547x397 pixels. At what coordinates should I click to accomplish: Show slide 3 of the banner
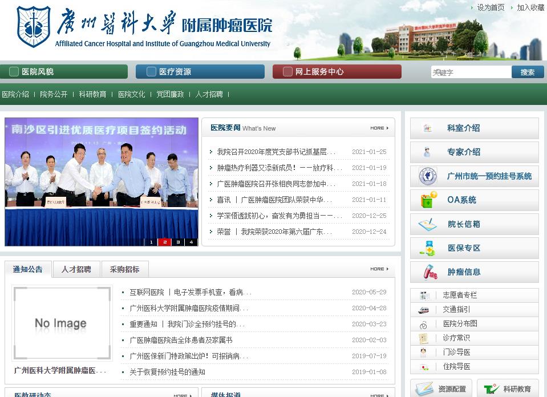pos(178,242)
